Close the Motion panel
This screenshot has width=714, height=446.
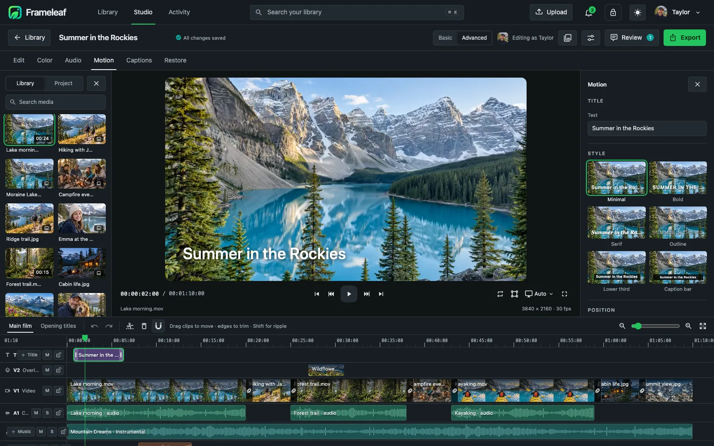(697, 84)
